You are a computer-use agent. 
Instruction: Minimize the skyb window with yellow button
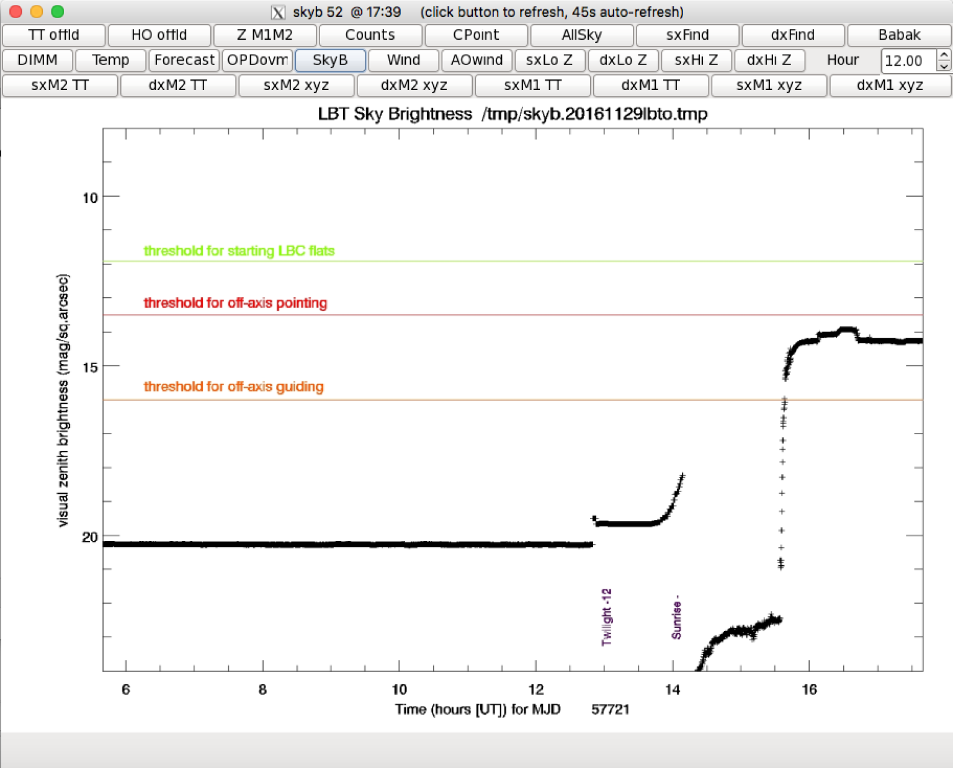pos(37,11)
